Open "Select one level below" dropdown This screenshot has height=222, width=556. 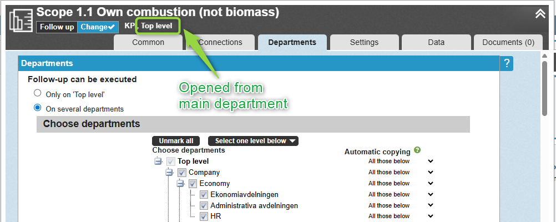(x=253, y=141)
